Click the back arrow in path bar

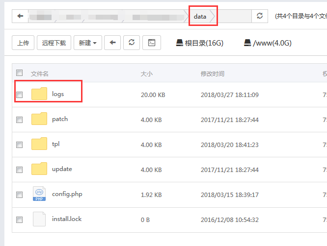[20, 16]
